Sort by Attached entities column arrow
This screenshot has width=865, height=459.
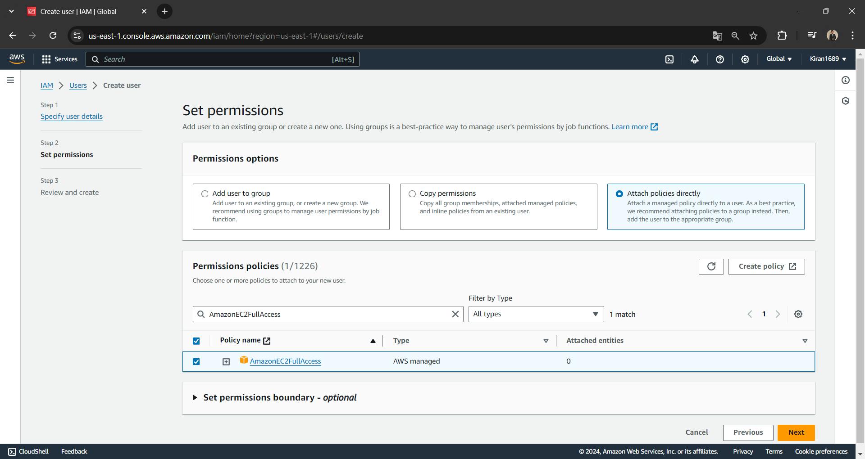pyautogui.click(x=805, y=341)
